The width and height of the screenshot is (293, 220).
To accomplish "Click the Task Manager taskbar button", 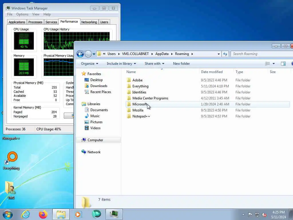I will point(114,214).
